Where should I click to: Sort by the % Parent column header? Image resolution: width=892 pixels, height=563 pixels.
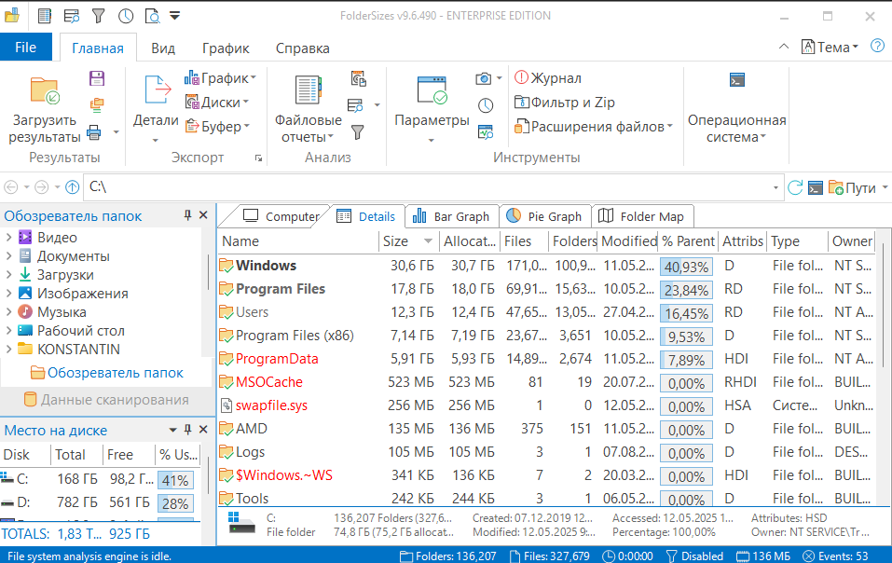point(688,241)
